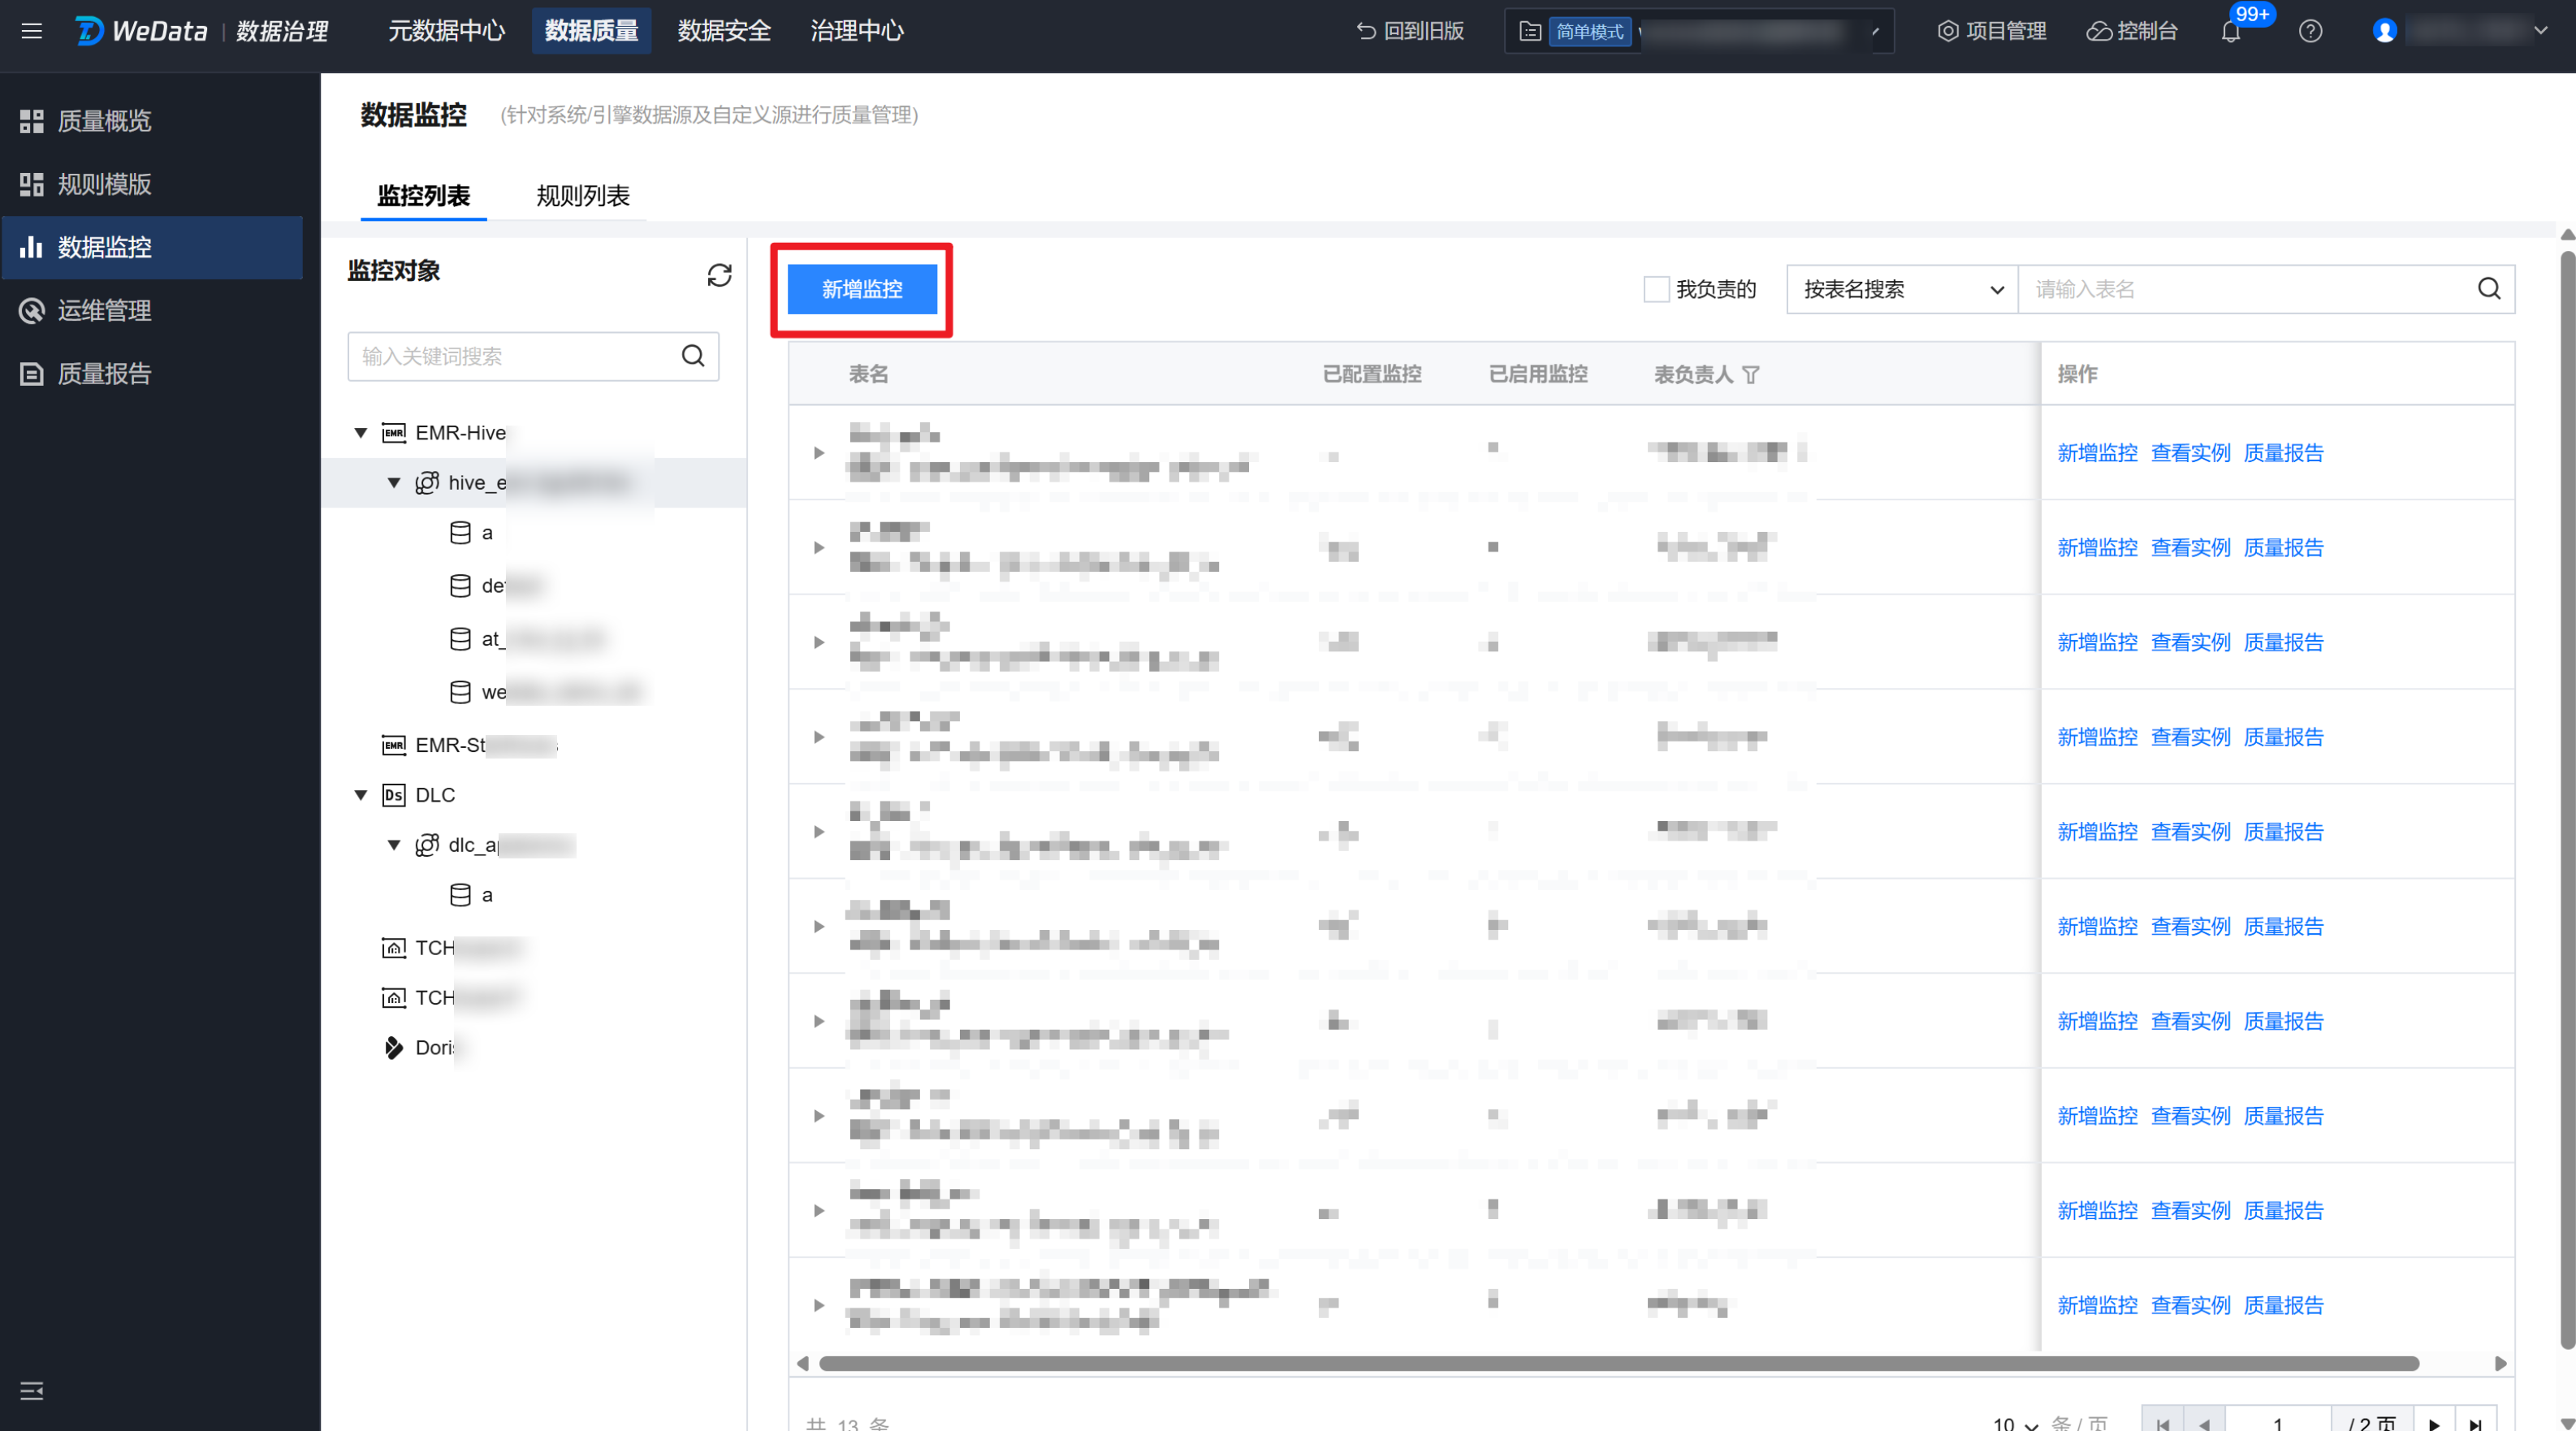
Task: Click the search icon in the keyword search box
Action: [x=693, y=356]
